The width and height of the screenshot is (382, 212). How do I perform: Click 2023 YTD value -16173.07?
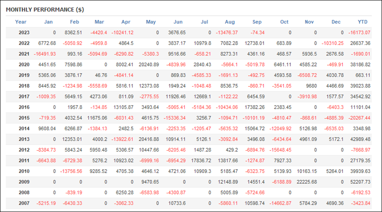[360, 33]
